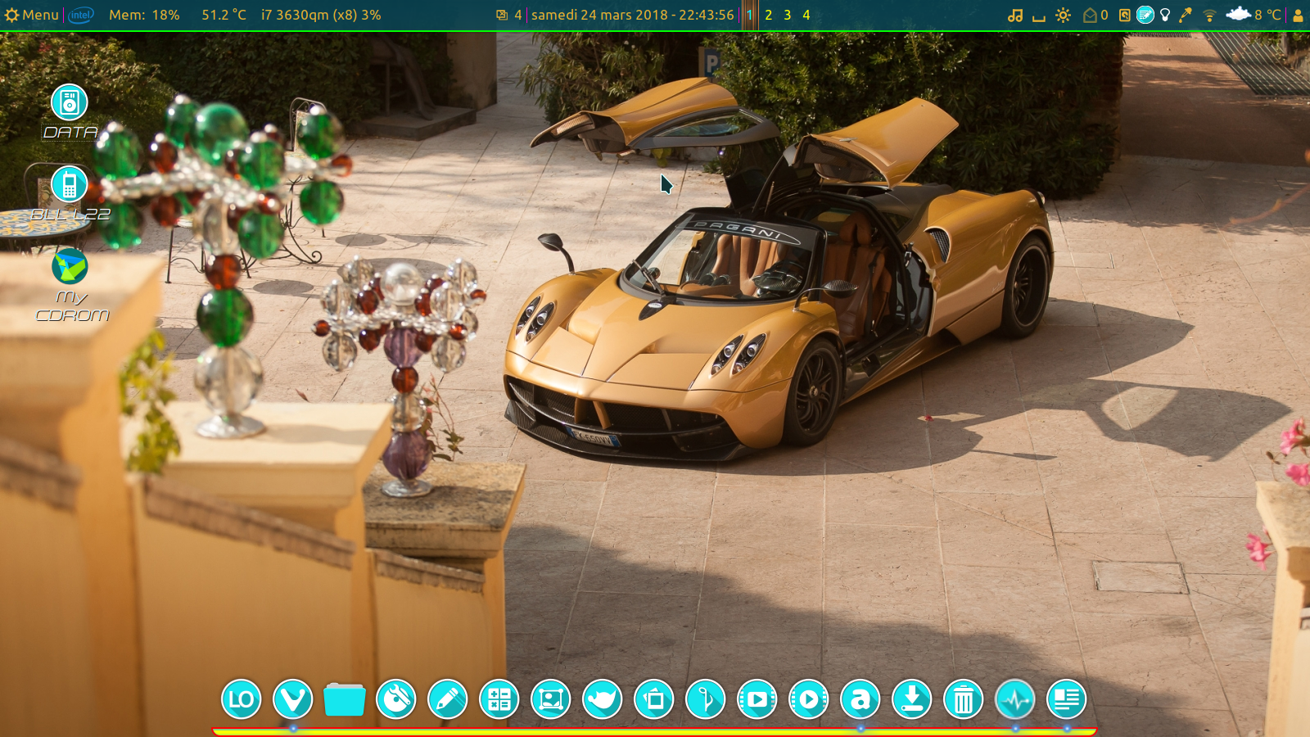The width and height of the screenshot is (1310, 737).
Task: Open the file manager folder icon
Action: pyautogui.click(x=344, y=700)
